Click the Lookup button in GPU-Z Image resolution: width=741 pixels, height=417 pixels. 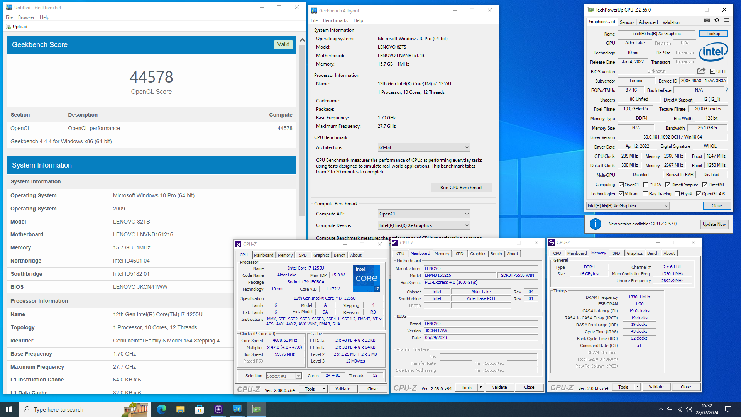[x=714, y=34]
